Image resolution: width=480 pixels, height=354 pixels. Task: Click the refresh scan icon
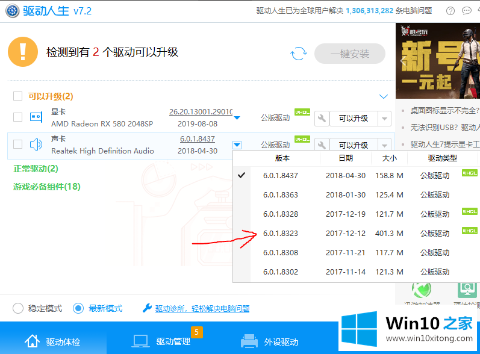298,54
